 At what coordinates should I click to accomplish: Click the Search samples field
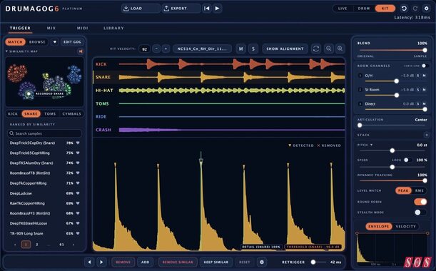pyautogui.click(x=45, y=133)
